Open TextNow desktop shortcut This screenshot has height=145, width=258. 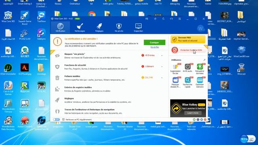pos(41,17)
